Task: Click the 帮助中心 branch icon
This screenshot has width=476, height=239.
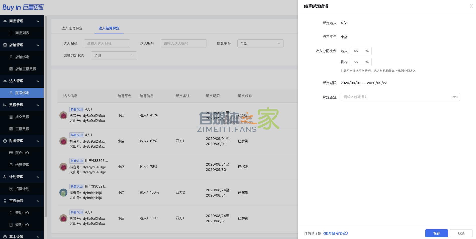Action: click(x=11, y=213)
